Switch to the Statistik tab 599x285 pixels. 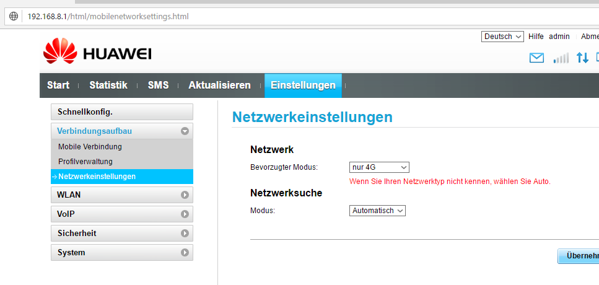(x=108, y=85)
